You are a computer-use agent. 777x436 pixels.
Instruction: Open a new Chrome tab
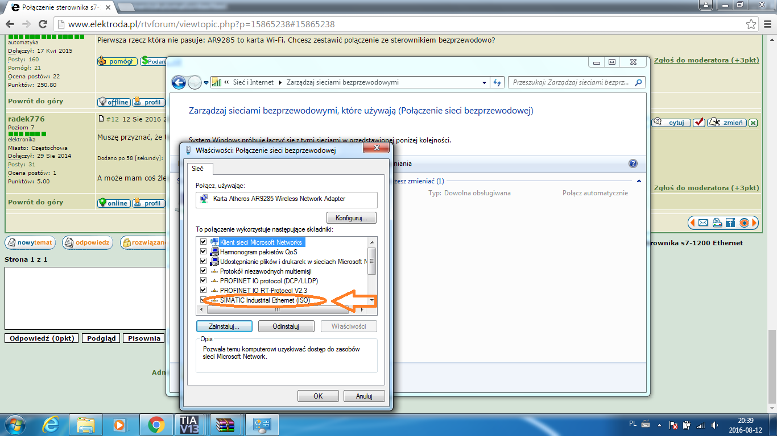click(126, 7)
